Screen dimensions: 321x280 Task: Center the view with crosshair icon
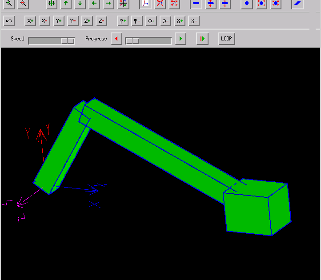point(52,4)
